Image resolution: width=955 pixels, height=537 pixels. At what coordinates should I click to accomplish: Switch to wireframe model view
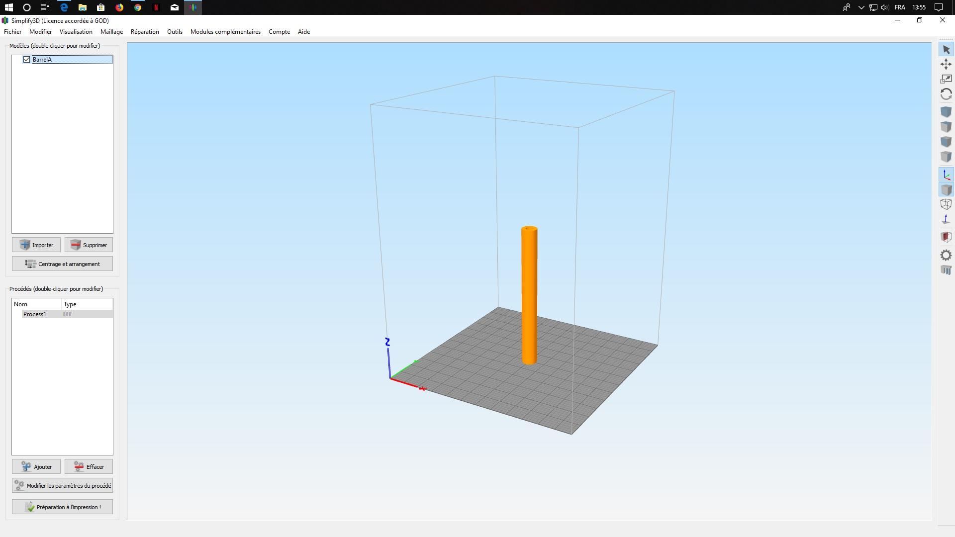coord(946,204)
